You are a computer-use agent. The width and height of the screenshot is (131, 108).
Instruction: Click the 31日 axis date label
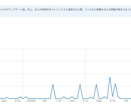[112, 101]
